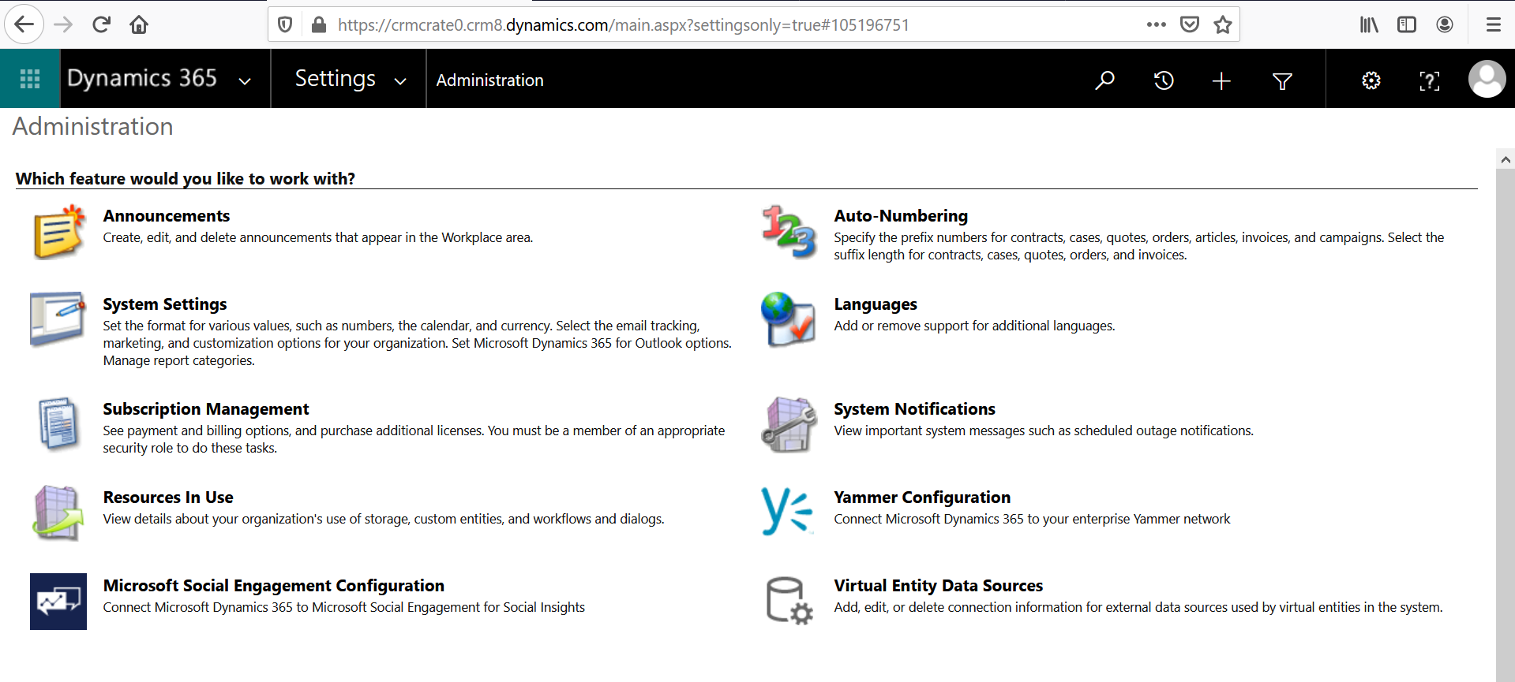The image size is (1515, 682).
Task: Click the browser URL address field
Action: point(711,25)
